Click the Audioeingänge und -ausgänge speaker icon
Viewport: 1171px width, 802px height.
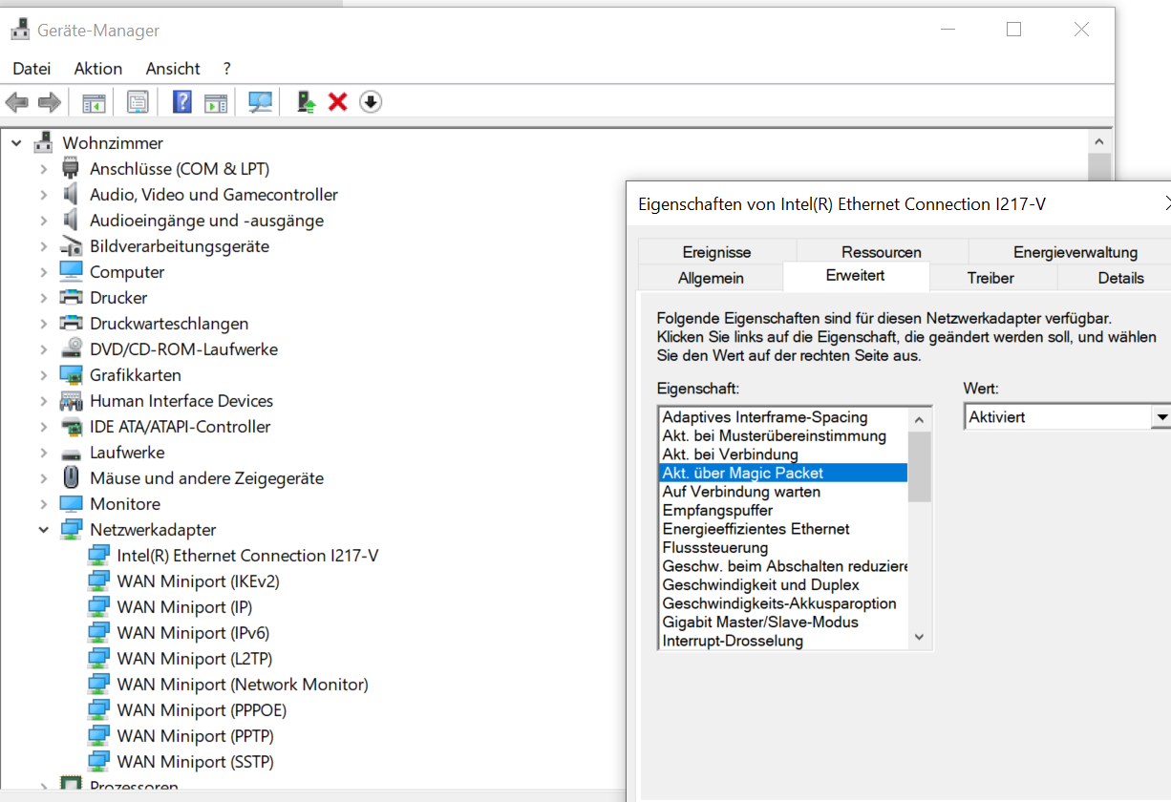coord(71,220)
